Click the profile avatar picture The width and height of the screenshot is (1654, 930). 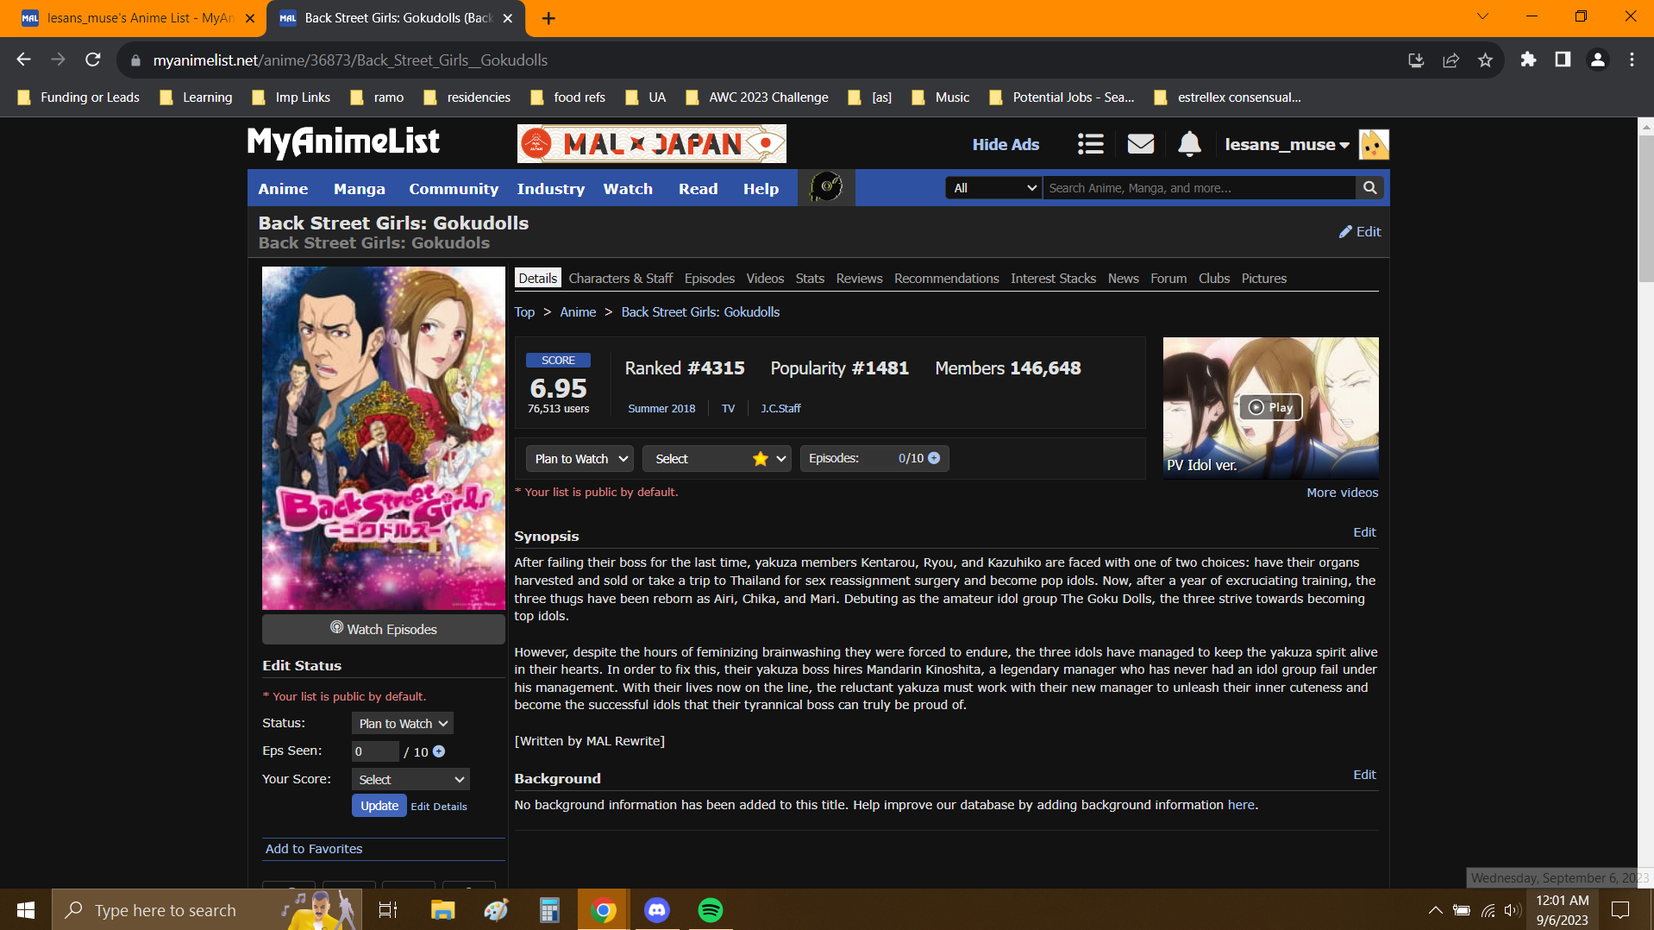[1374, 144]
